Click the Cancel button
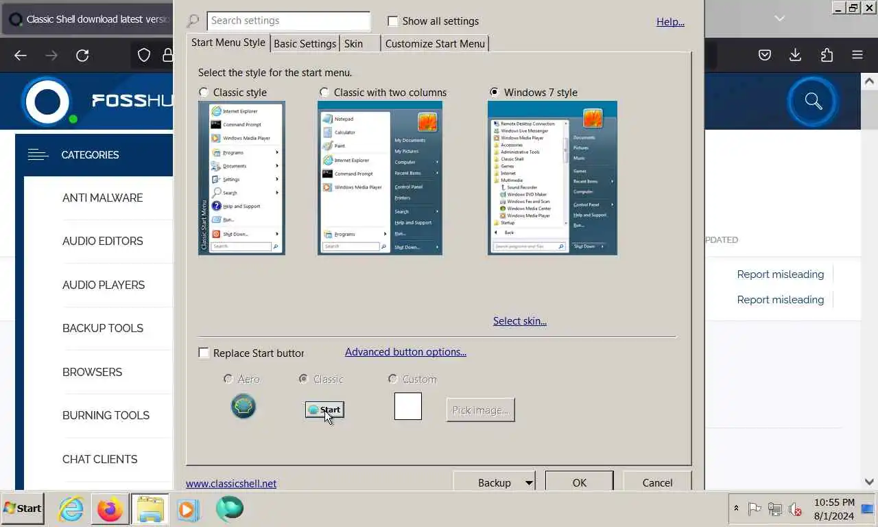The image size is (878, 527). [x=657, y=482]
